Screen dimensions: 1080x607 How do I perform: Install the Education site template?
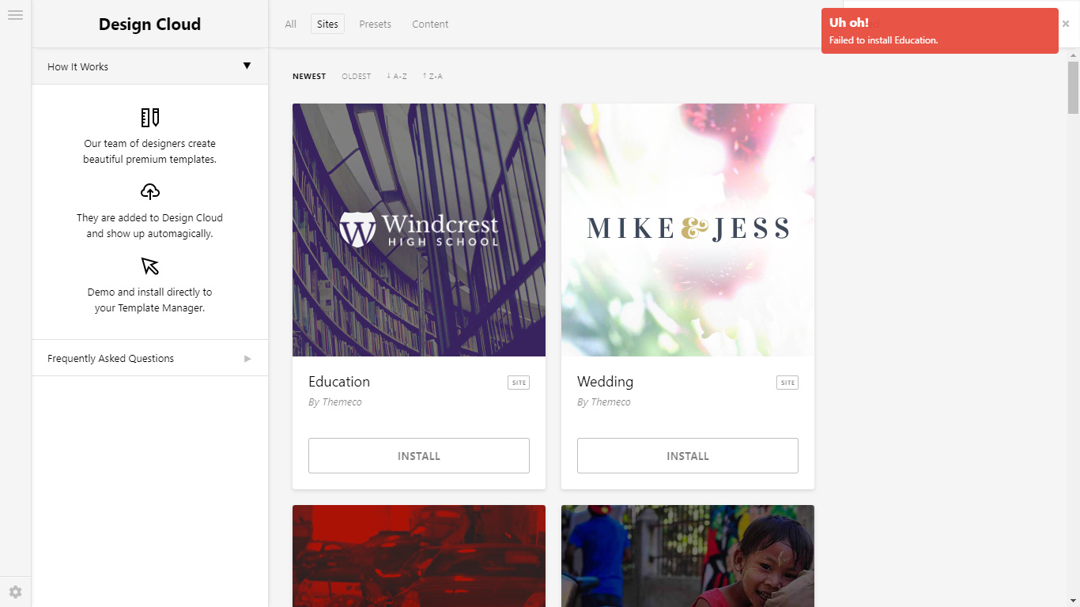pos(419,456)
